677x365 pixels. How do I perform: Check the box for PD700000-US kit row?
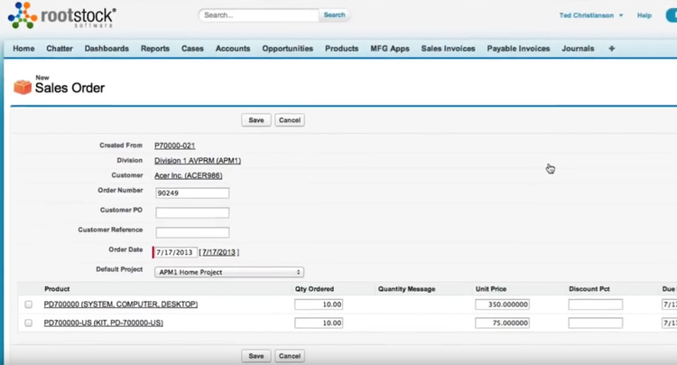29,323
